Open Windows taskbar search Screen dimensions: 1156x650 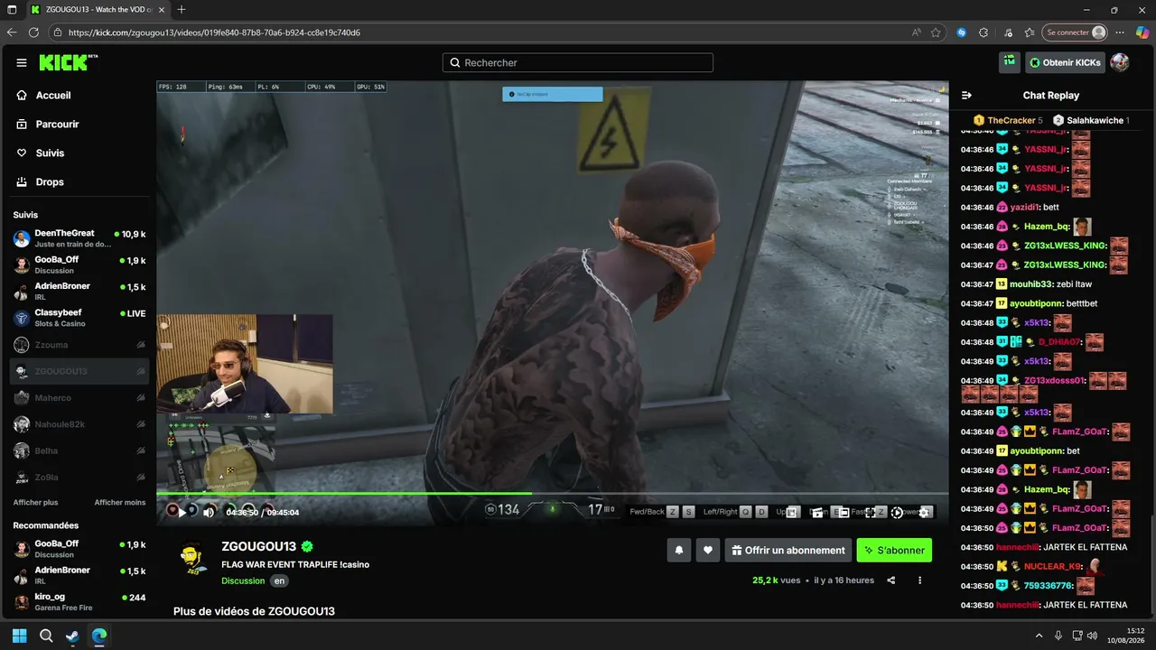point(46,636)
